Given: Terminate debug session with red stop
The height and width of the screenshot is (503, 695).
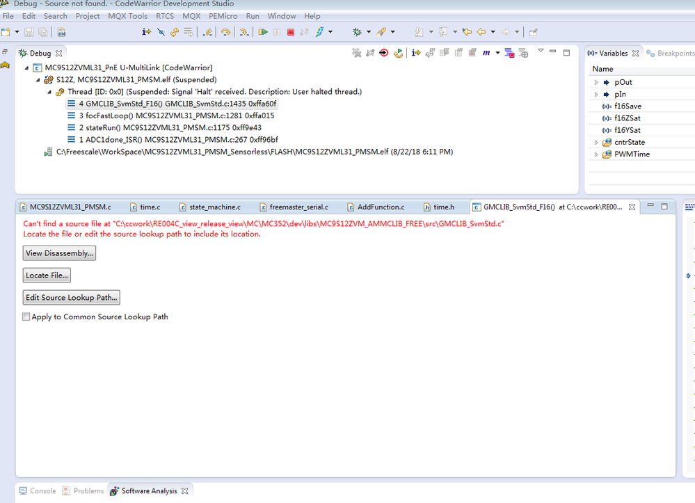Looking at the screenshot, I should click(291, 32).
